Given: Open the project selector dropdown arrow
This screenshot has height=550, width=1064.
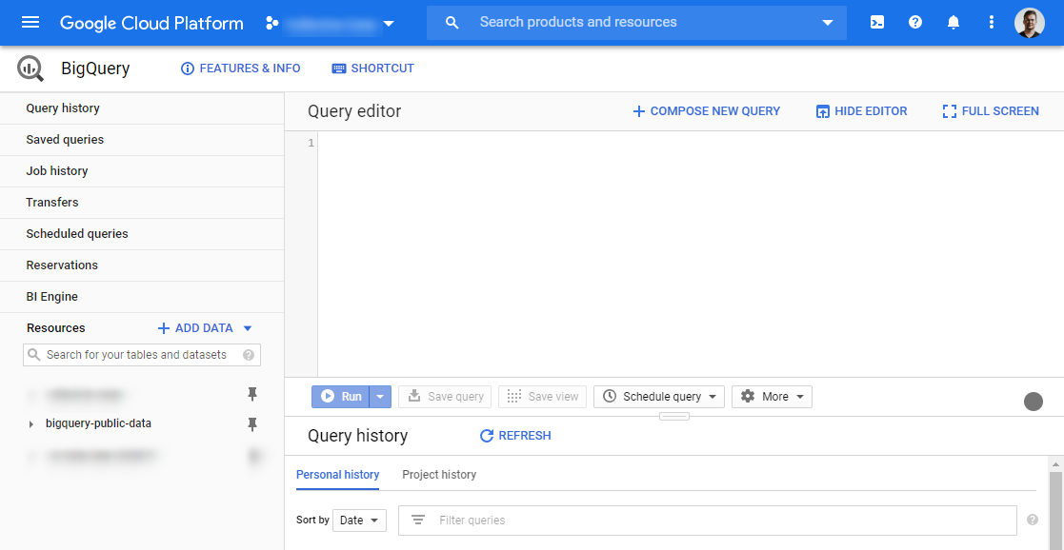Looking at the screenshot, I should click(x=389, y=24).
